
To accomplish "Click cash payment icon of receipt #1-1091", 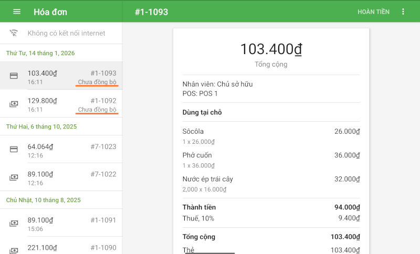I will (x=14, y=223).
